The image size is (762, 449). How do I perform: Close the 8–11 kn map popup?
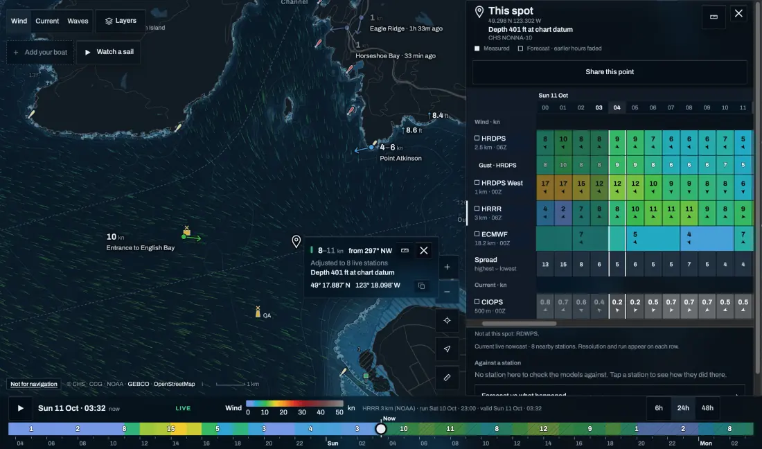click(424, 250)
